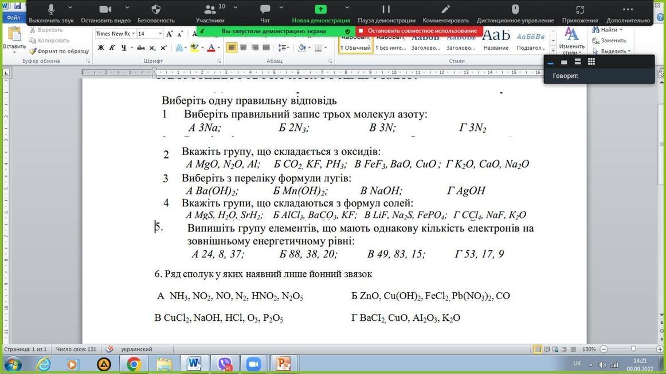Click the 130% zoom level
Image resolution: width=666 pixels, height=374 pixels.
coord(589,349)
